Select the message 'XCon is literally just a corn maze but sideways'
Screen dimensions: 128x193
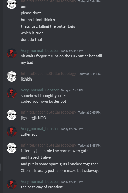coord(60,171)
